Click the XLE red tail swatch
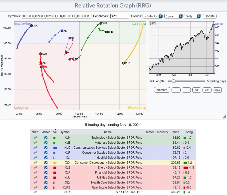The image size is (227, 195). pos(55,168)
